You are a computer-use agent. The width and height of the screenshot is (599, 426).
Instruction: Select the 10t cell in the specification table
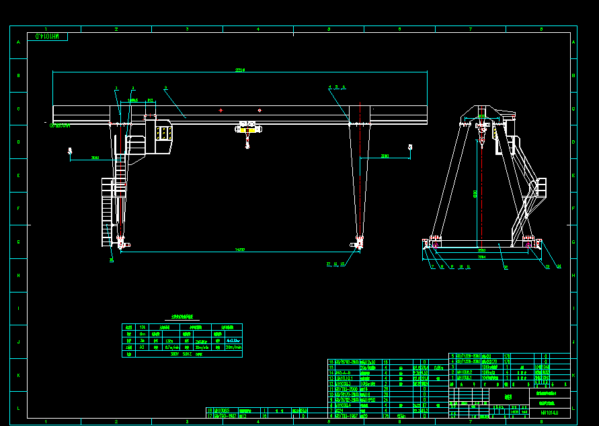click(142, 327)
